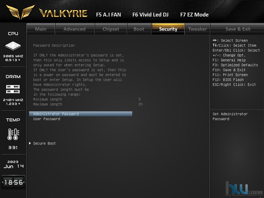Click the Maximum length value 20
This screenshot has width=264, height=198.
pos(140,104)
